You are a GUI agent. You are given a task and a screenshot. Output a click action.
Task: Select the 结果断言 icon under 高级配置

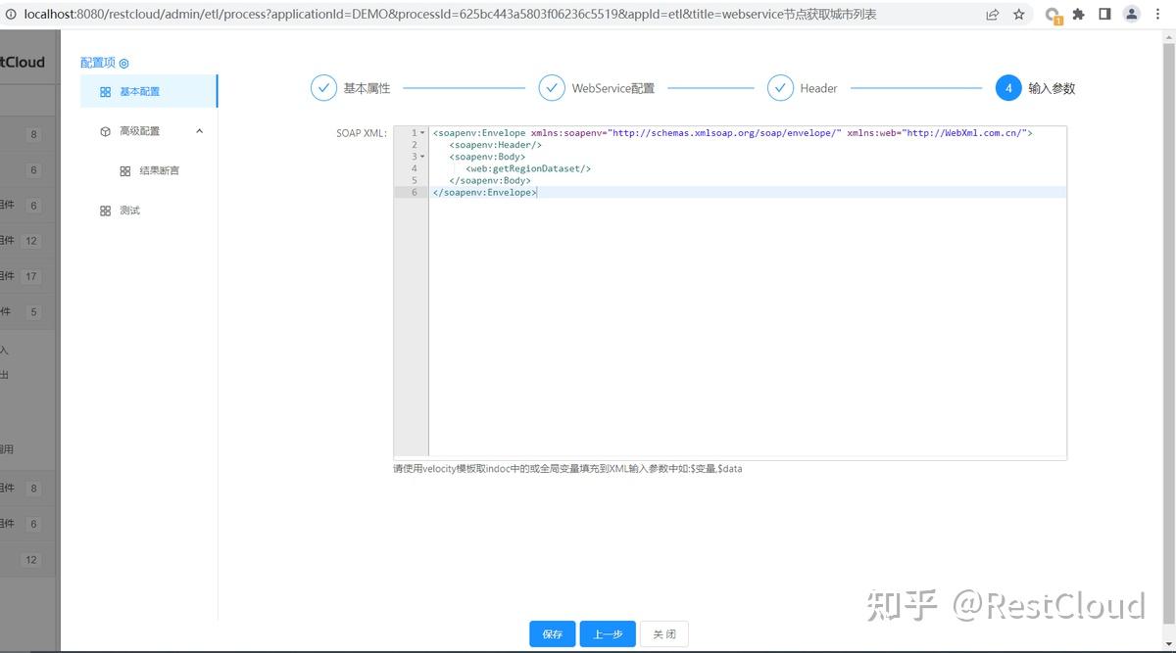[x=124, y=170]
